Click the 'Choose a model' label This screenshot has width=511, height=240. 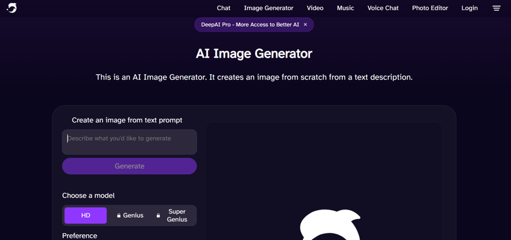tap(88, 195)
